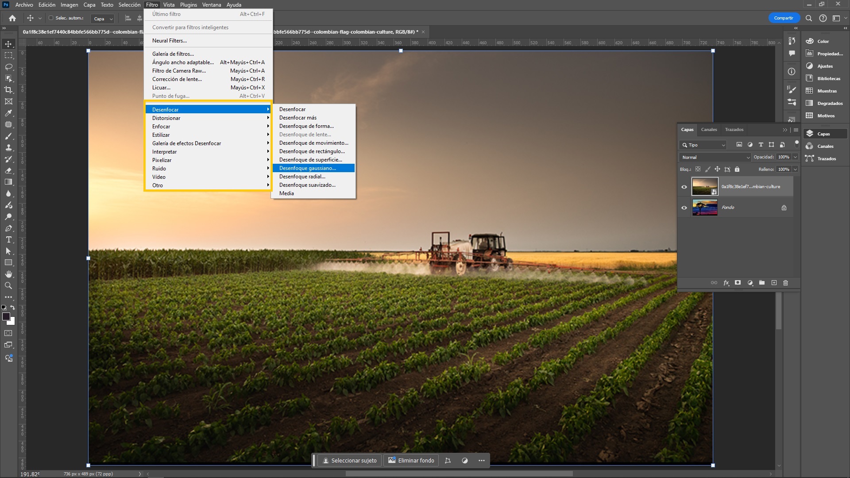The image size is (850, 478).
Task: Open the Degradados panel button
Action: click(825, 103)
